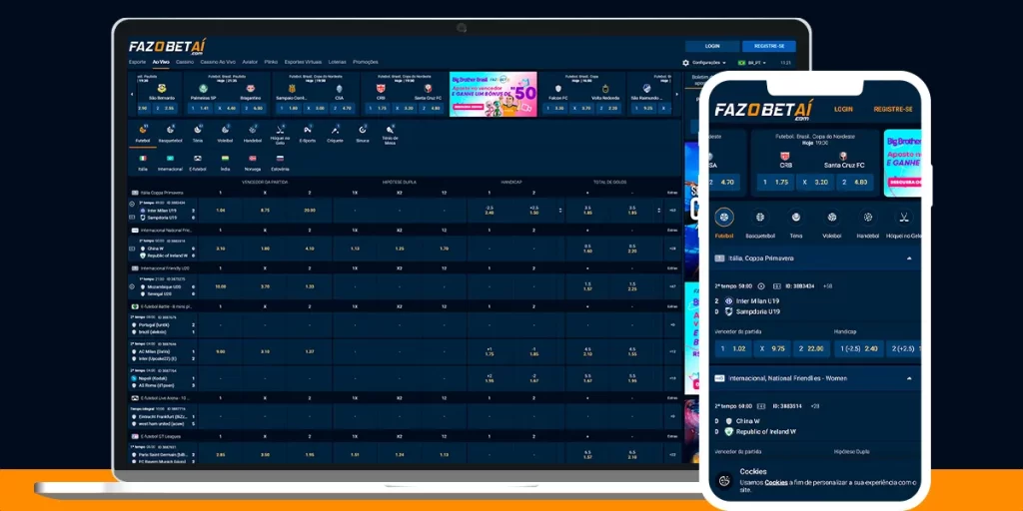Select Hóquei no Gelo icon on laptop

point(280,130)
